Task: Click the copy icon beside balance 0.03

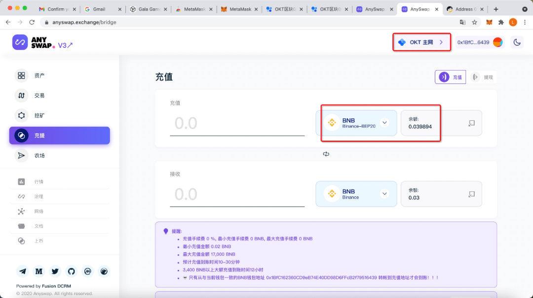Action: click(x=471, y=194)
